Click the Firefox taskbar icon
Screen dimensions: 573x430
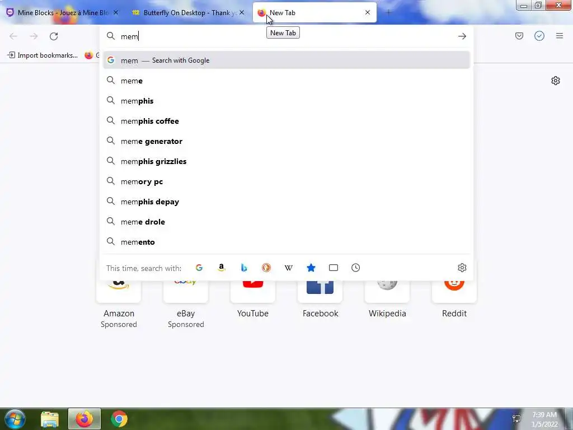point(84,419)
